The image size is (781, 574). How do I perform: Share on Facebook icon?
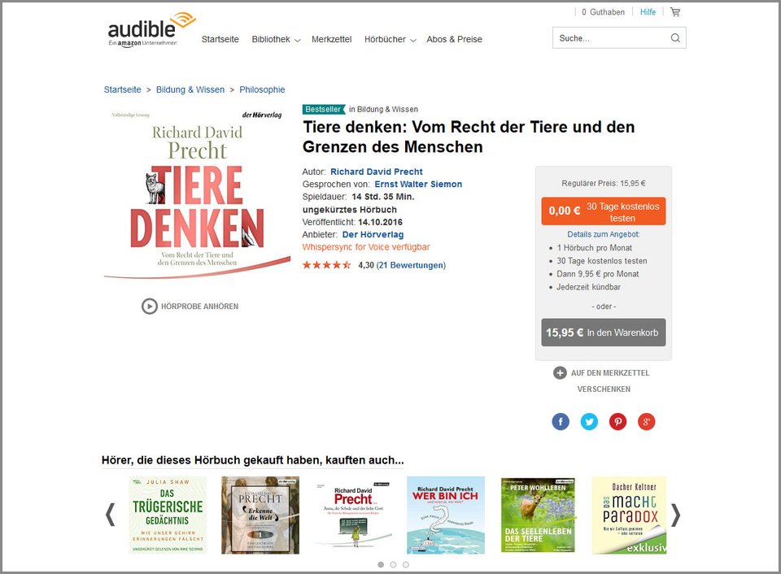561,422
